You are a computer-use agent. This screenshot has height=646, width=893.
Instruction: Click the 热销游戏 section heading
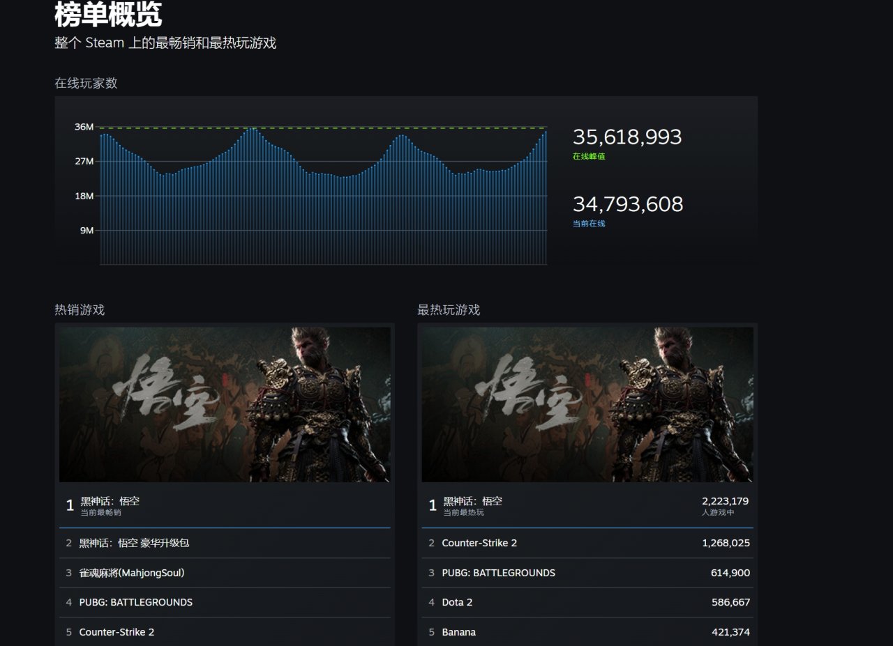(80, 310)
